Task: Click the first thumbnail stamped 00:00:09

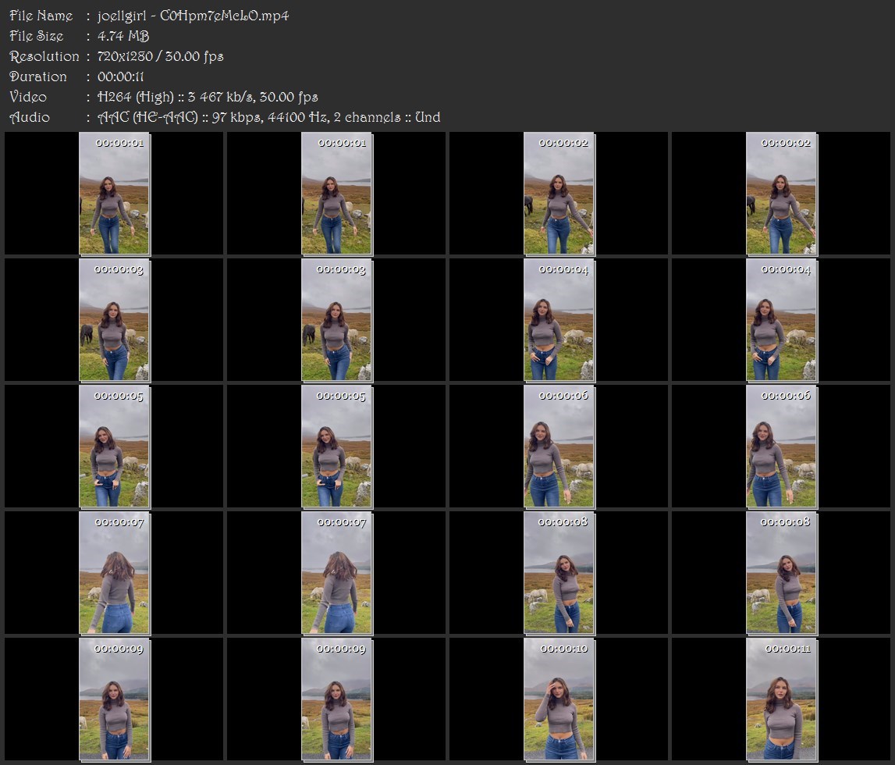Action: click(114, 700)
